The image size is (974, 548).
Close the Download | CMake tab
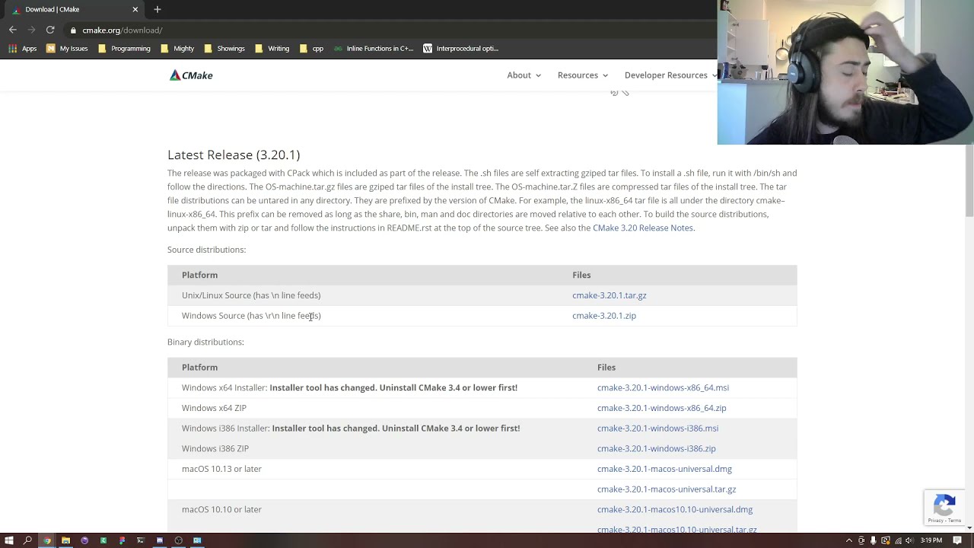[135, 9]
